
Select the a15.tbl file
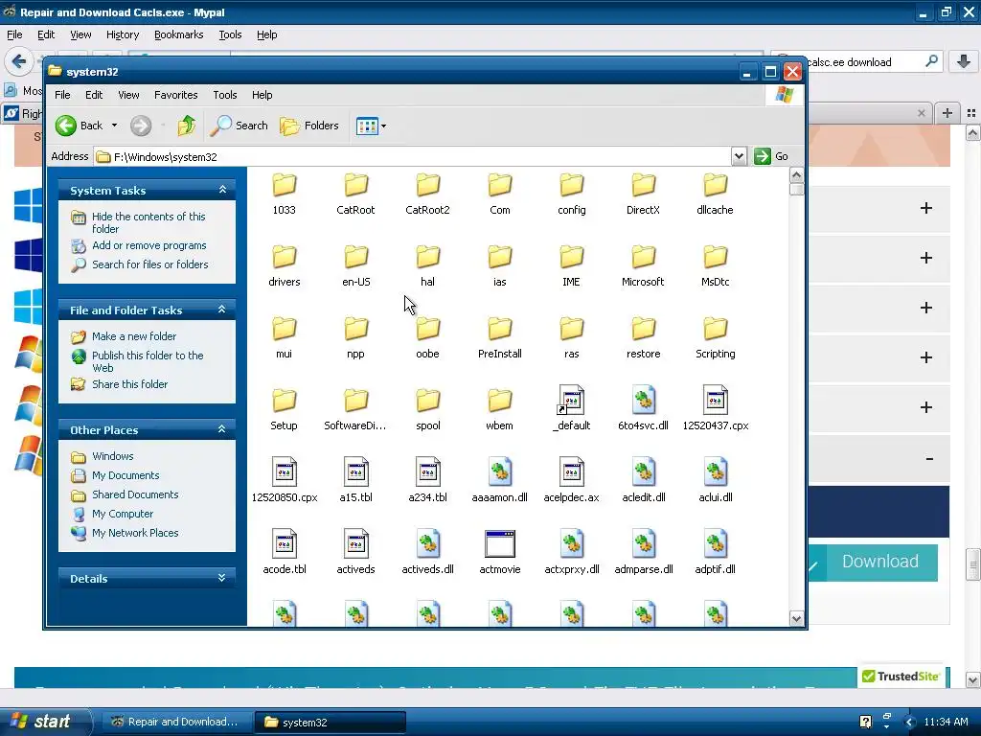(x=356, y=481)
